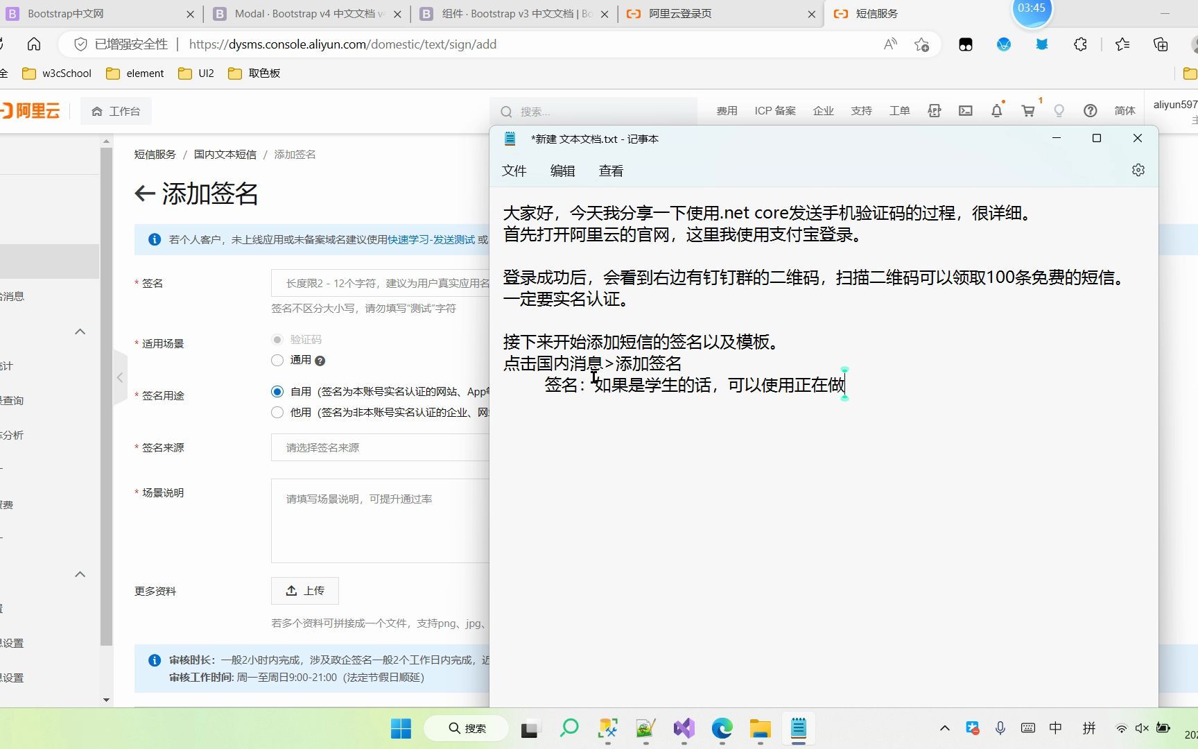1198x749 pixels.
Task: Open the element bookmark folder
Action: [x=134, y=74]
